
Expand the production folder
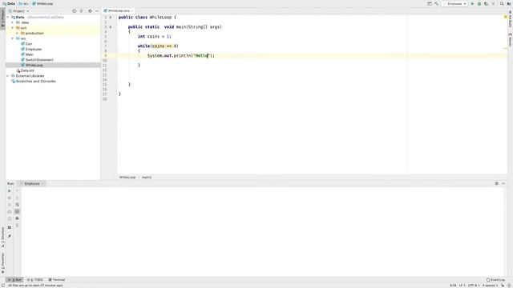tap(18, 33)
